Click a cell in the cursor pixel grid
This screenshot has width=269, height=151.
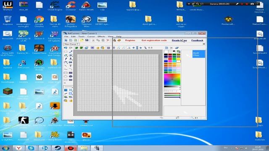click(x=118, y=83)
